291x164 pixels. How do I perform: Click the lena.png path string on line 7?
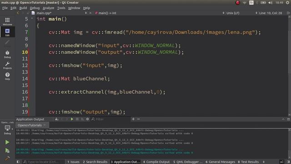pos(191,32)
